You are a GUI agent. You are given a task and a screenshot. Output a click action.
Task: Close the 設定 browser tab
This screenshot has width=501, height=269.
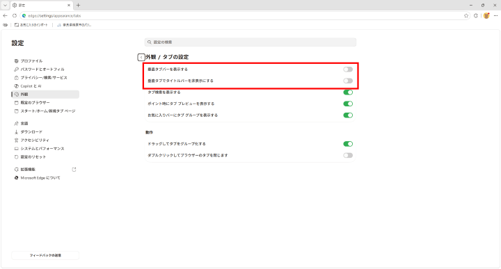click(x=69, y=5)
